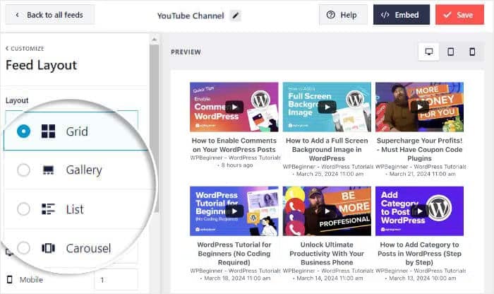494x294 pixels.
Task: Click title Unlock Ultimate Productivity With Your Business Phone
Action: [327, 254]
